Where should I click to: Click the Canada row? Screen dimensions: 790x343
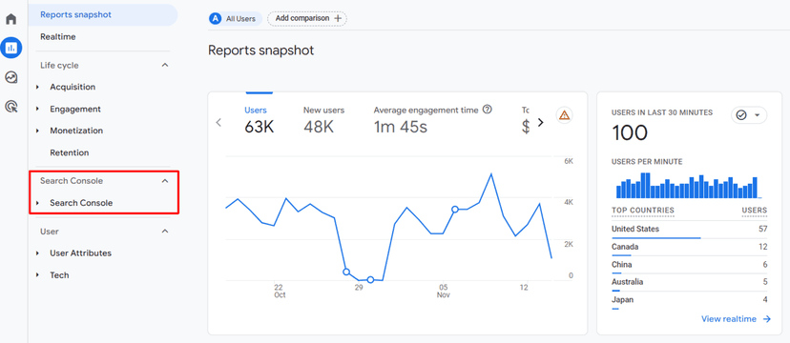click(689, 247)
